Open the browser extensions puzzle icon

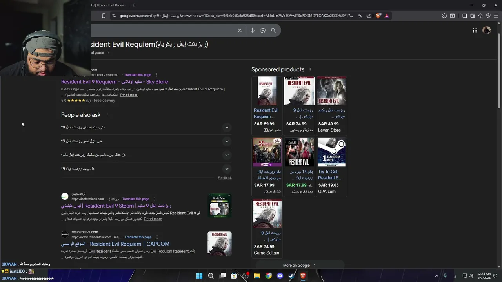pos(444,16)
